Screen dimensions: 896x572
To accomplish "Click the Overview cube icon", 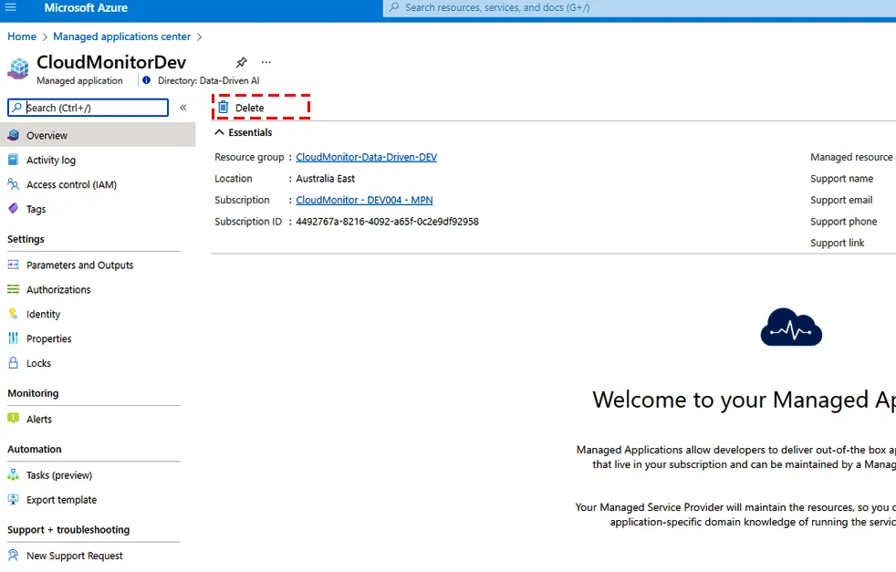I will (x=13, y=135).
